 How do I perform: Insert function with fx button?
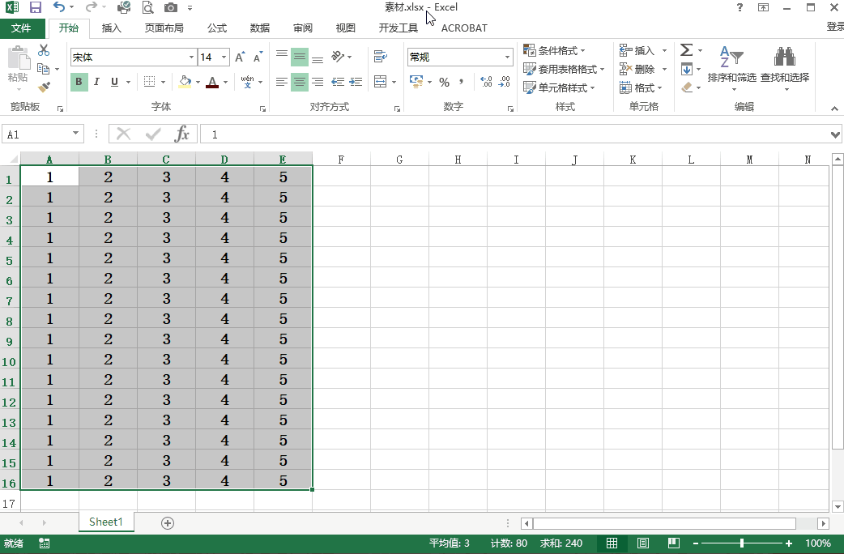(x=182, y=134)
